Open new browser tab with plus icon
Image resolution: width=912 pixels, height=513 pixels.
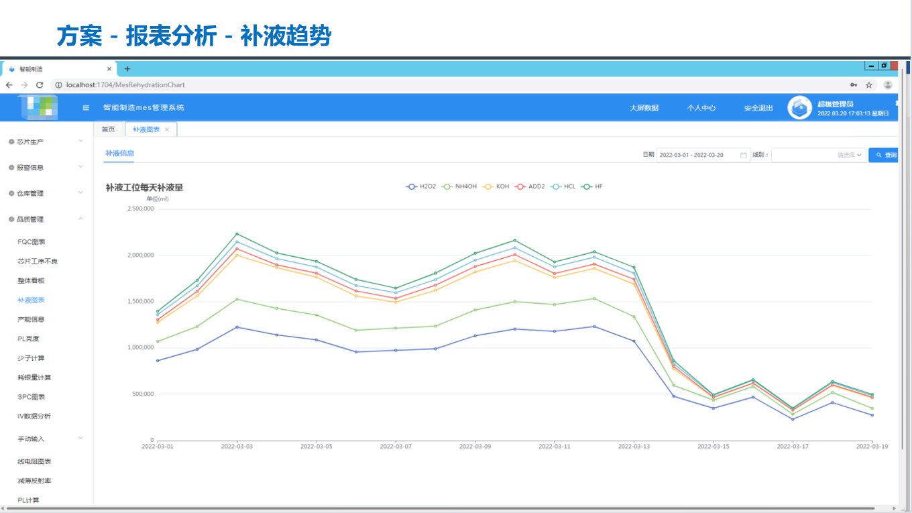tap(127, 69)
